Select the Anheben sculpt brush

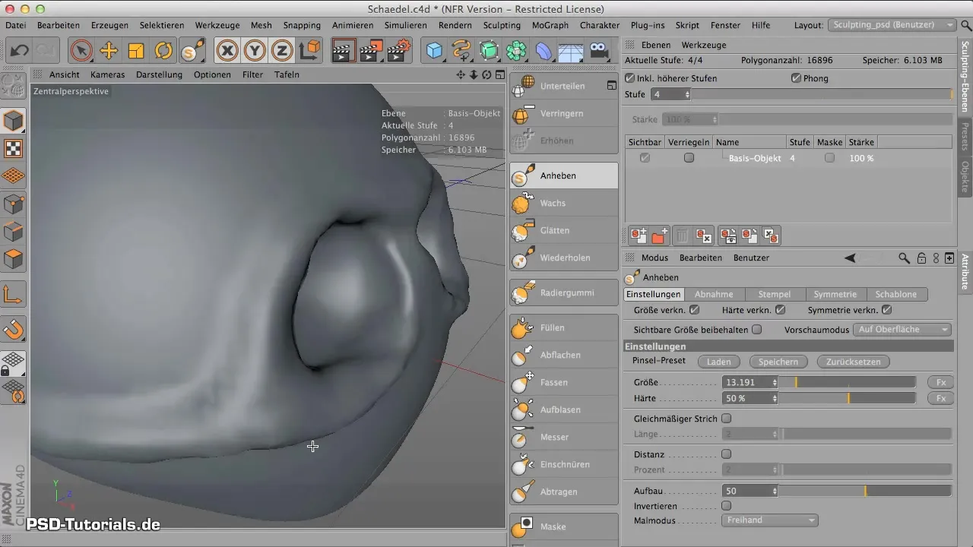click(564, 175)
